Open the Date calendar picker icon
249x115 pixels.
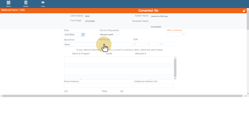(x=83, y=35)
